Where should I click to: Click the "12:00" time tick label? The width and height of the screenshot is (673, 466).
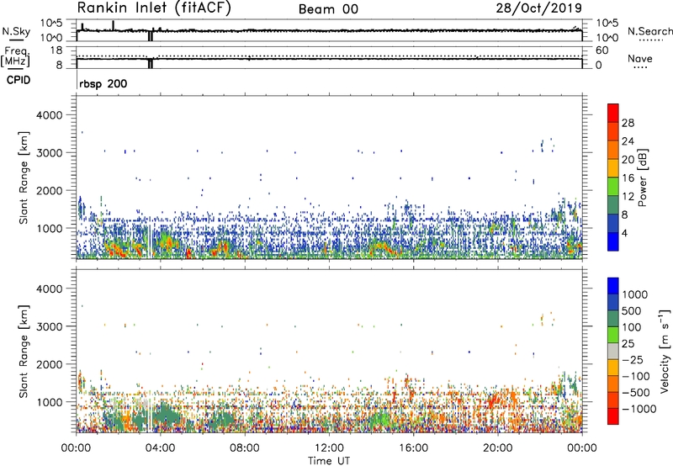[x=329, y=448]
